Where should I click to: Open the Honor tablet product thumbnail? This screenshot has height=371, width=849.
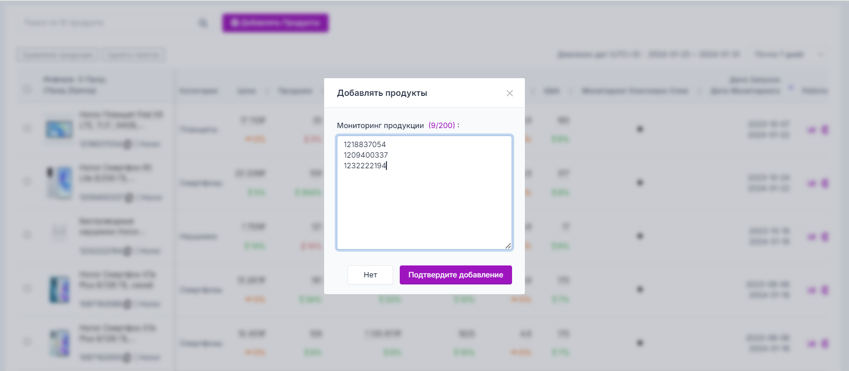tap(59, 129)
